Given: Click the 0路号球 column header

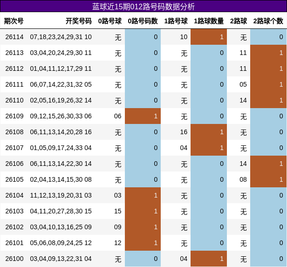Looking at the screenshot, I should click(110, 21).
